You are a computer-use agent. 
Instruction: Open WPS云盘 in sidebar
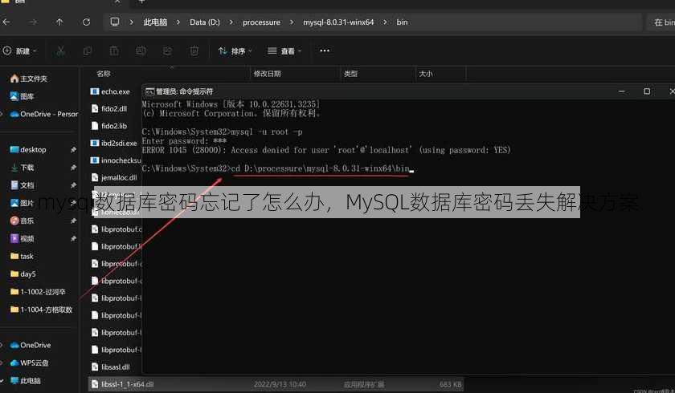pos(29,363)
